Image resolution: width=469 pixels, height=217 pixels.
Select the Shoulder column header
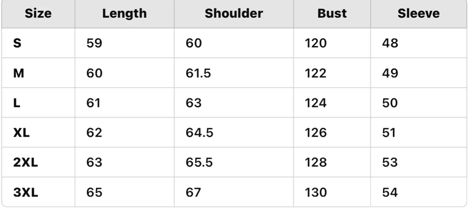[x=233, y=14]
